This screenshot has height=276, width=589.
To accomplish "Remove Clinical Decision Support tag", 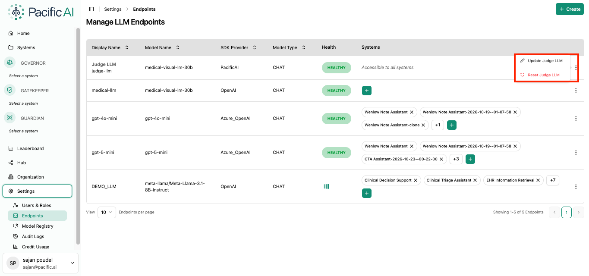I will [x=416, y=180].
